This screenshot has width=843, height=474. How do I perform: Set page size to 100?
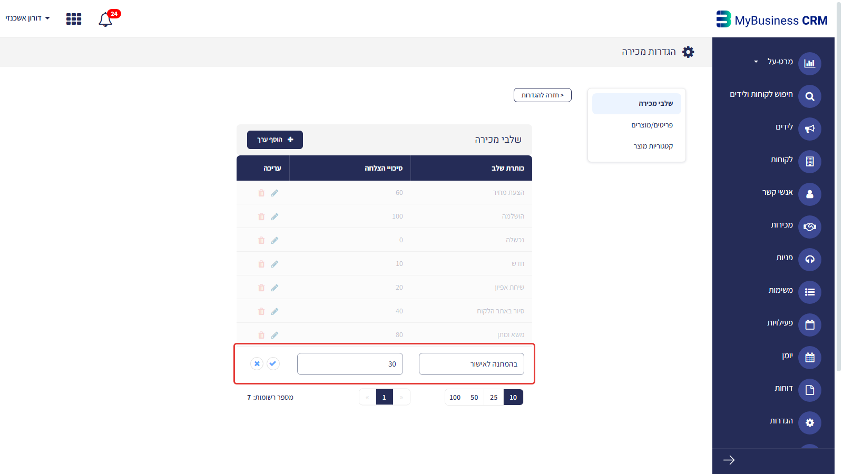click(x=455, y=397)
